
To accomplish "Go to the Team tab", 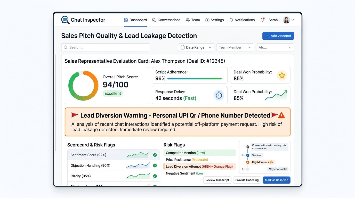I will (193, 20).
